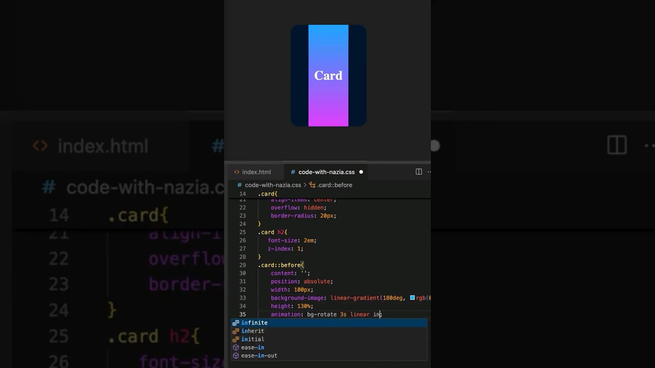The height and width of the screenshot is (368, 655).
Task: Click the keyword icon beside initial suggestion
Action: 236,339
